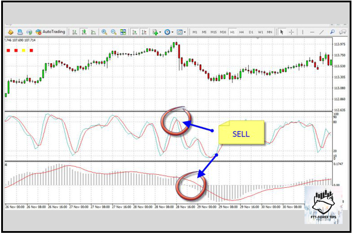The height and width of the screenshot is (234, 352).
Task: Click stochastic level label 20
Action: 335,151
